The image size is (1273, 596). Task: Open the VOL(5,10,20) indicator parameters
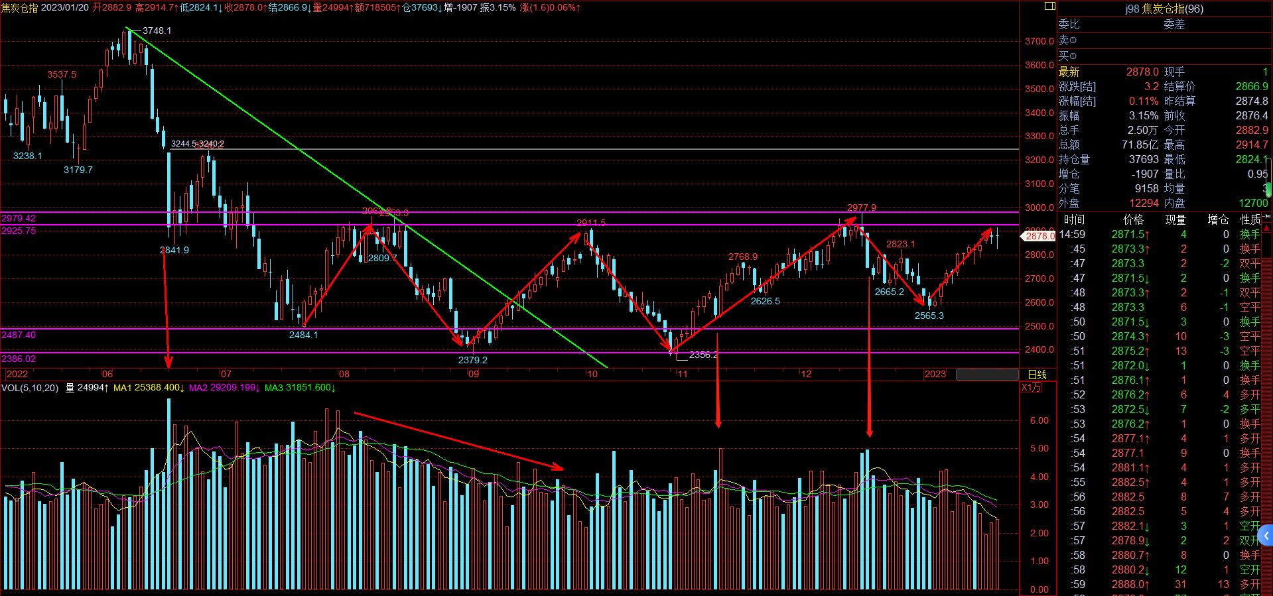[30, 388]
